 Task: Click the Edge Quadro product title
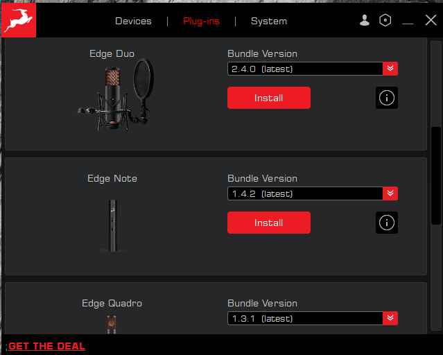coord(112,303)
